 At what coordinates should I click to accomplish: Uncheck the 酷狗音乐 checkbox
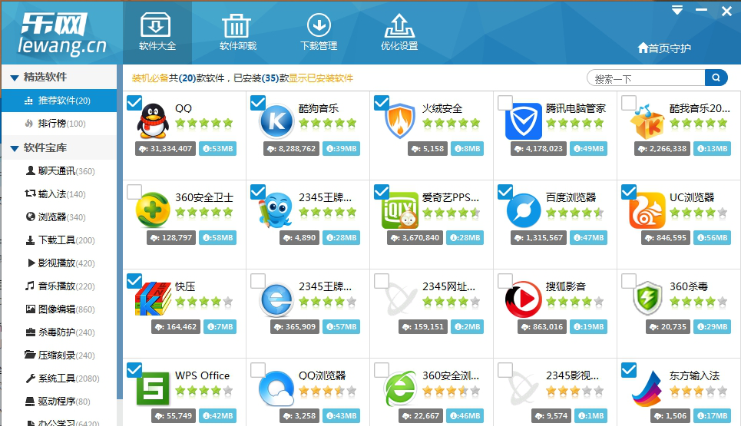(258, 103)
